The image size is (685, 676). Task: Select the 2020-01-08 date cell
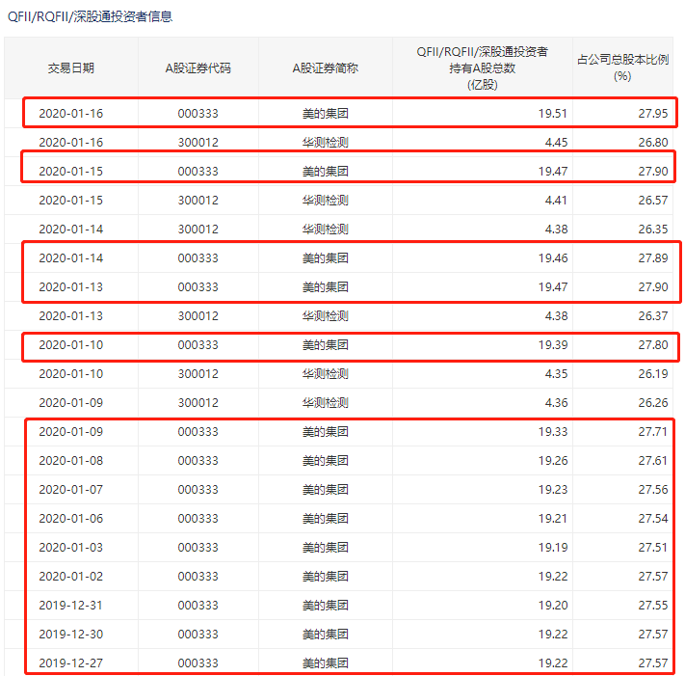70,461
